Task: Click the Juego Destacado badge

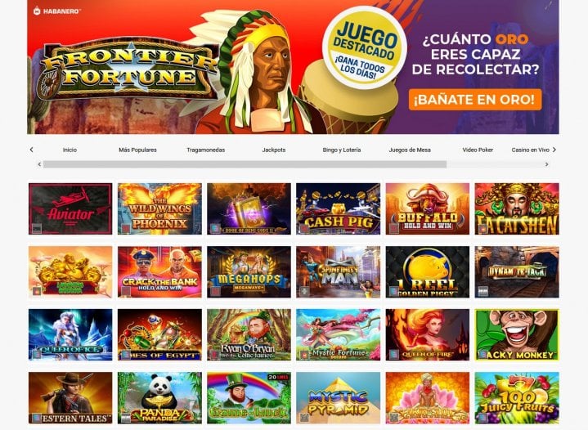Action: pyautogui.click(x=365, y=47)
